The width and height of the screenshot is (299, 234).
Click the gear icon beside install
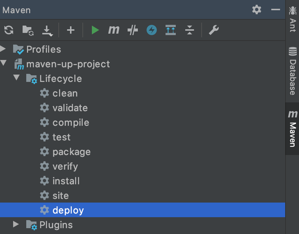point(44,181)
